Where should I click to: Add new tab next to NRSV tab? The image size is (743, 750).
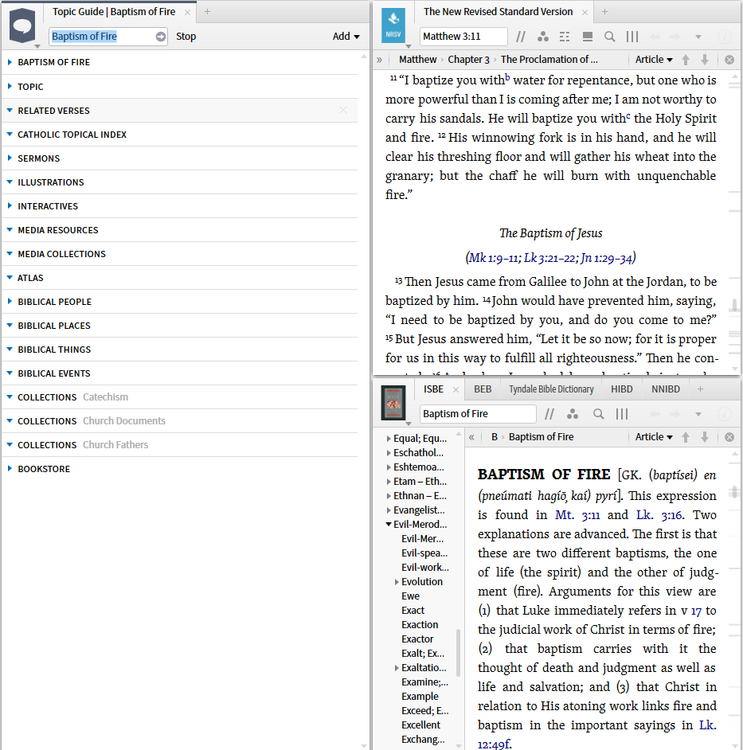click(x=604, y=11)
